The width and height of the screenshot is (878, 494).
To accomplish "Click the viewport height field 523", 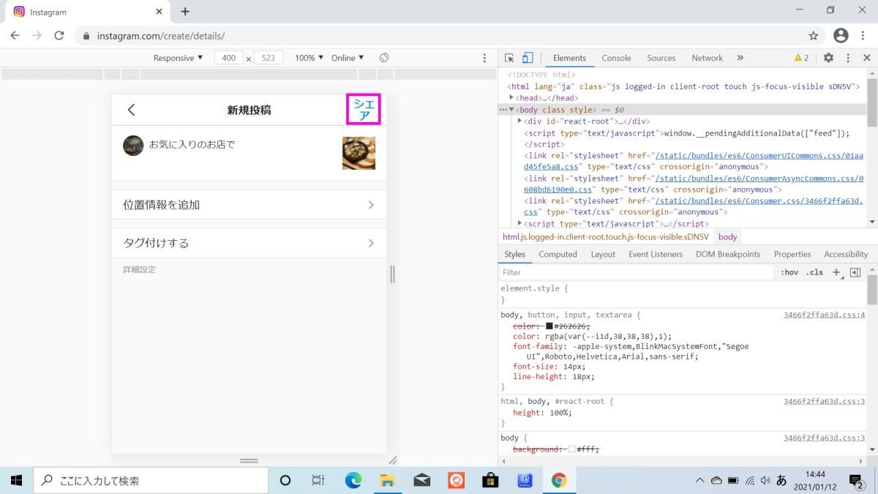I will point(269,58).
